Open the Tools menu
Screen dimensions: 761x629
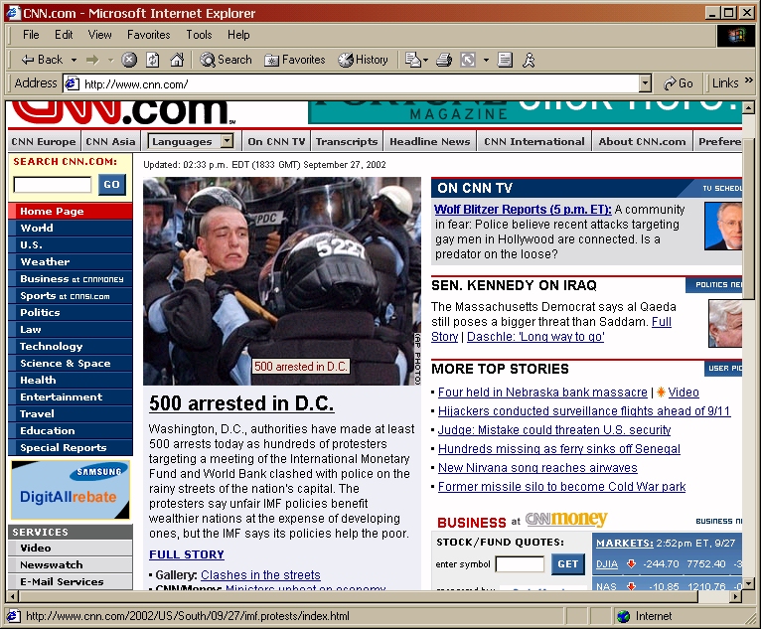tap(199, 35)
